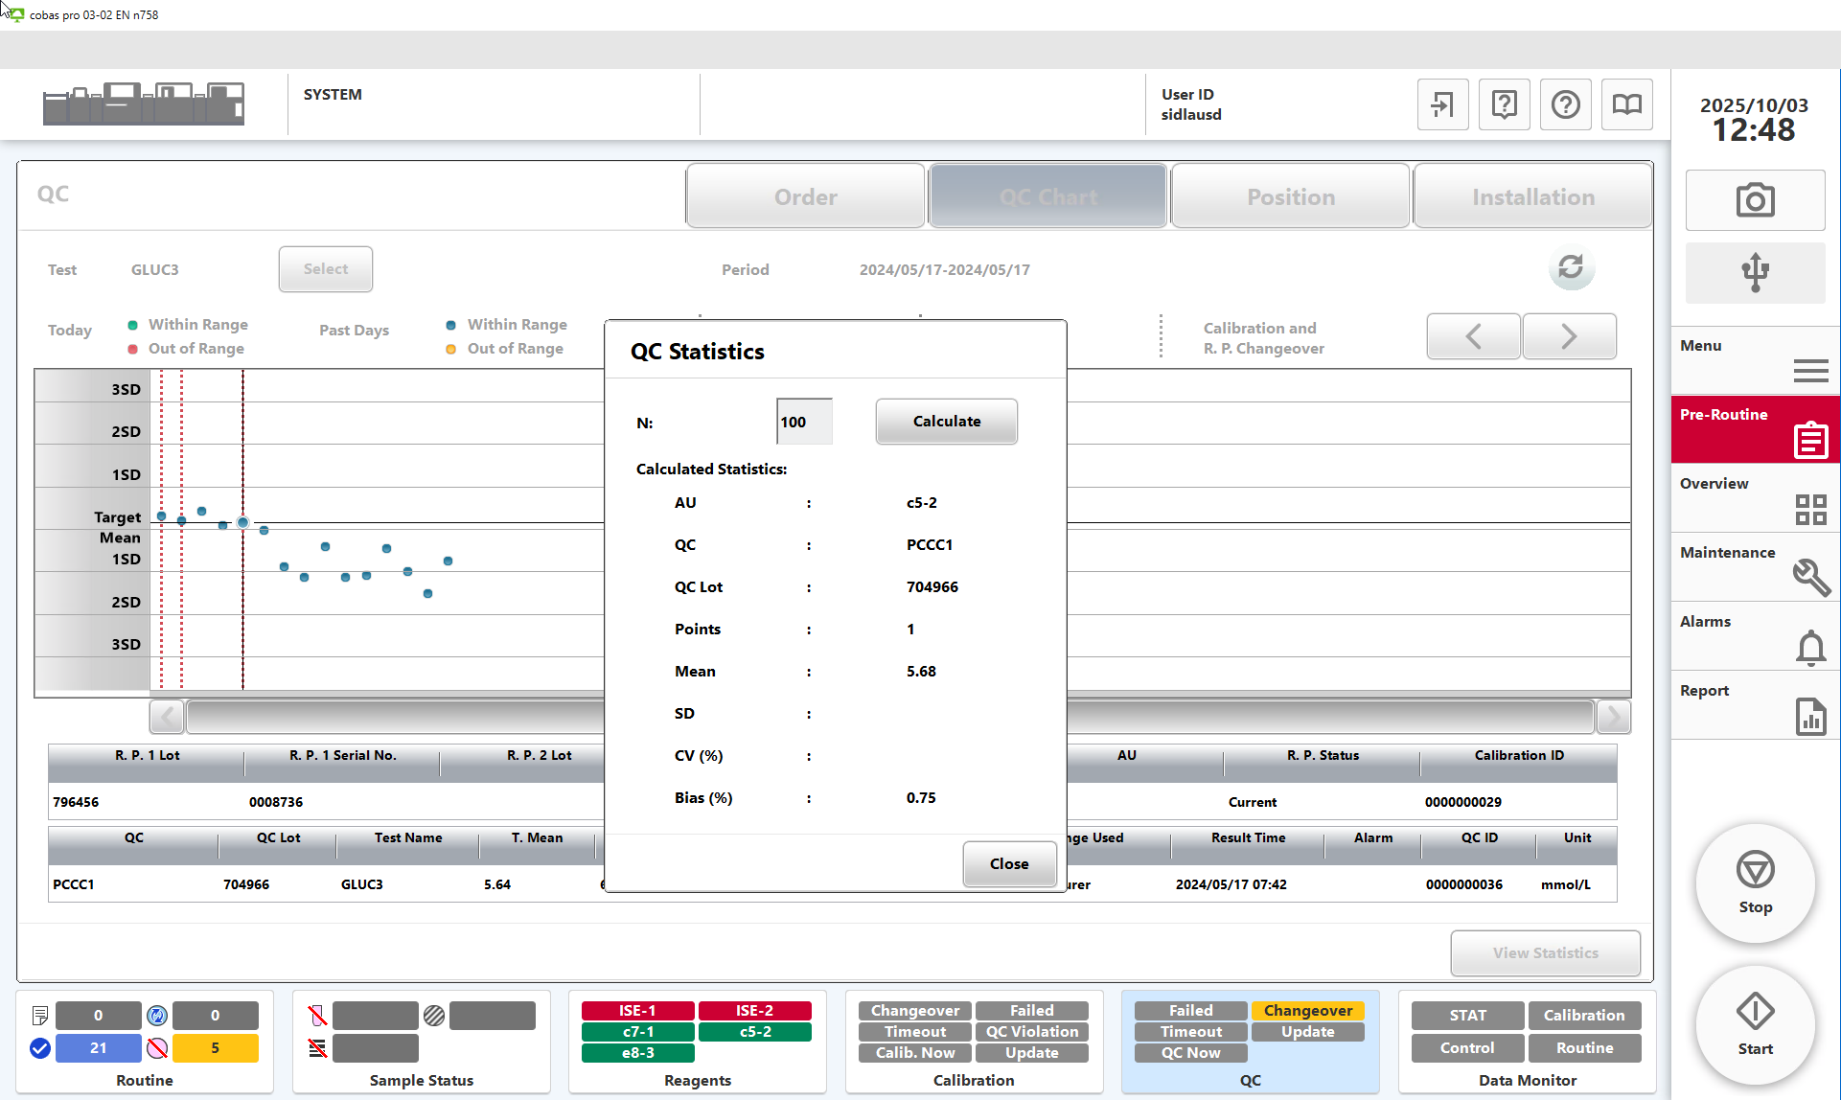This screenshot has height=1100, width=1841.
Task: Go to next chart page arrow
Action: (x=1569, y=336)
